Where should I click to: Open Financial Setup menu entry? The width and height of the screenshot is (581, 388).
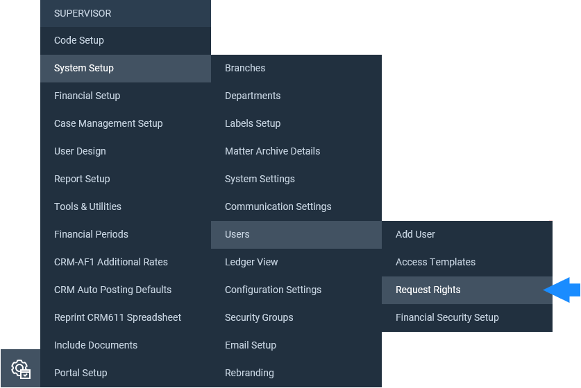pos(126,96)
